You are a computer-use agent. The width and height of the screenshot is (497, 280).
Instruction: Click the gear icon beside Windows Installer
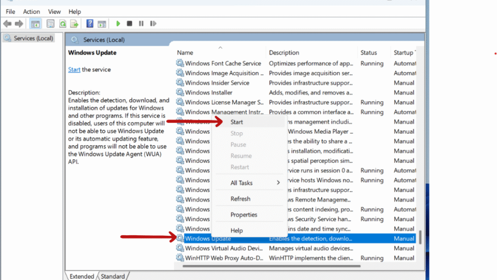point(180,92)
